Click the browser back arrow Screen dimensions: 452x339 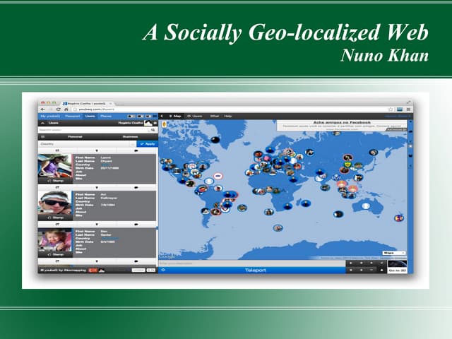click(x=42, y=109)
